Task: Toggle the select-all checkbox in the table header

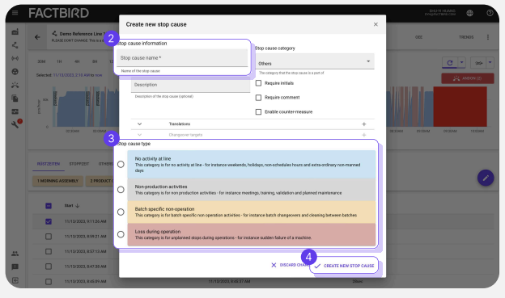Action: 49,206
